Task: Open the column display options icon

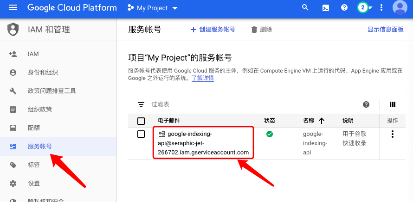Action: 393,104
